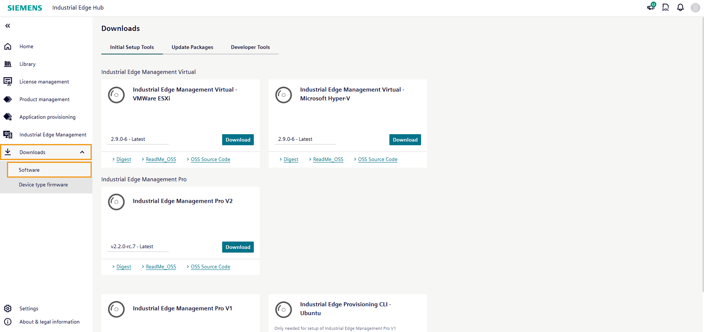
Task: Click disc icon of Management Pro V2 card
Action: coord(116,202)
